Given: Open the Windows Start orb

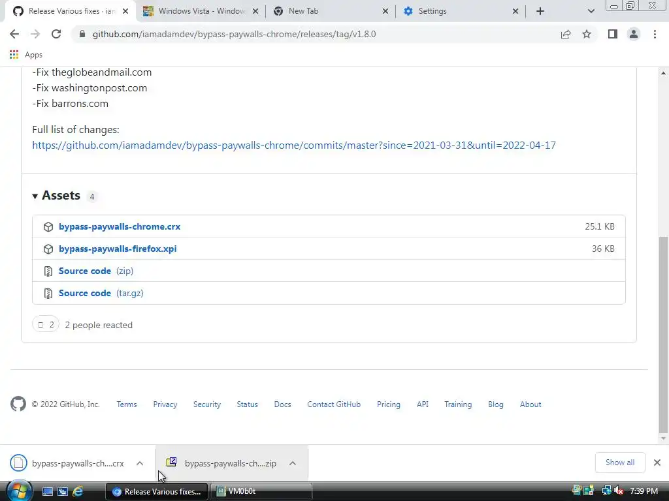Looking at the screenshot, I should (18, 491).
